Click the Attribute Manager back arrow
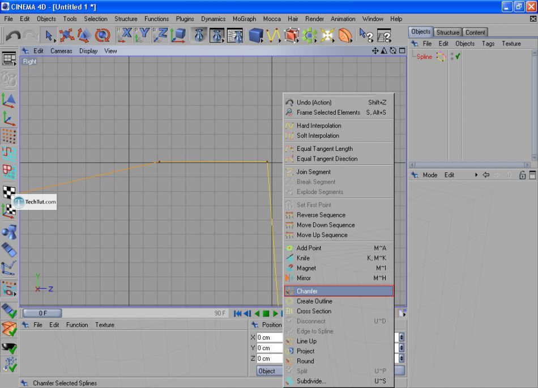Screen dimensions: 538x388 tap(486, 175)
